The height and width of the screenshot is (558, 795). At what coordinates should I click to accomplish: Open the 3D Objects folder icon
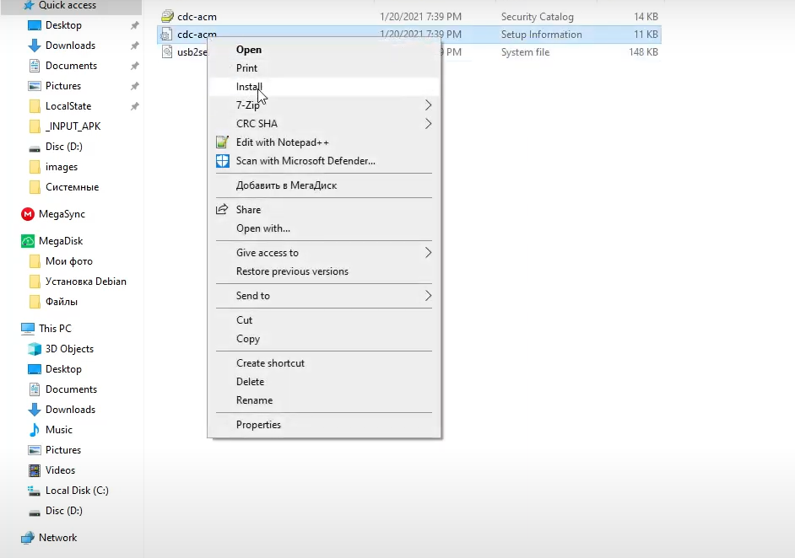pyautogui.click(x=35, y=349)
